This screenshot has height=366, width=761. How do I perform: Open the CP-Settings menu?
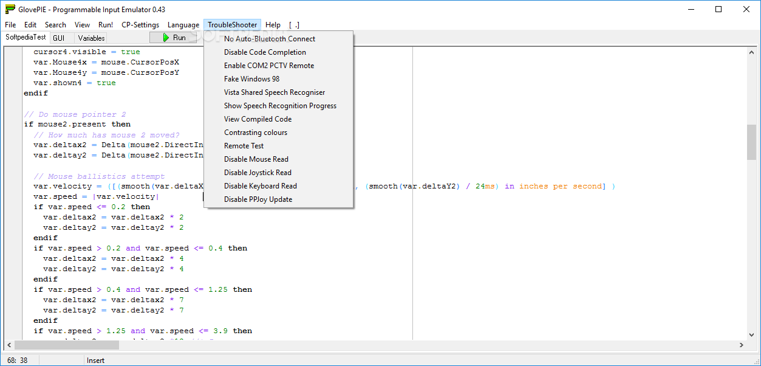tap(140, 25)
